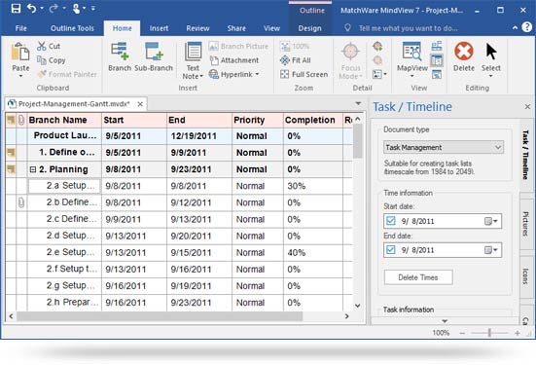Click the horizontal scrollbar right arrow
This screenshot has width=536, height=365.
click(347, 316)
